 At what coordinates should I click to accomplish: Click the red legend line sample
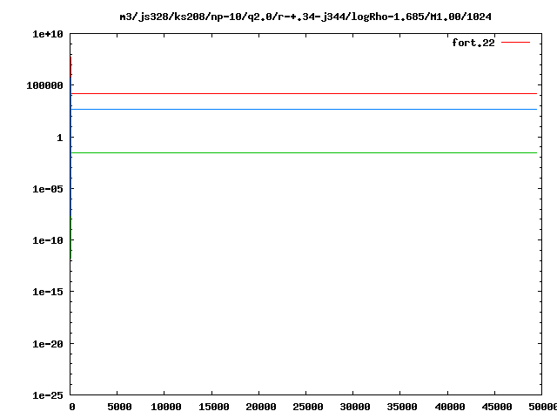[515, 43]
